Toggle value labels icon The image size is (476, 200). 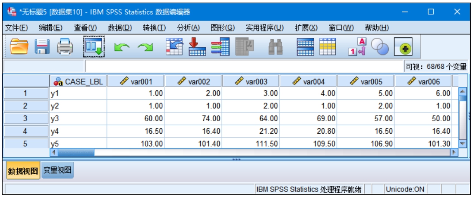(x=358, y=46)
